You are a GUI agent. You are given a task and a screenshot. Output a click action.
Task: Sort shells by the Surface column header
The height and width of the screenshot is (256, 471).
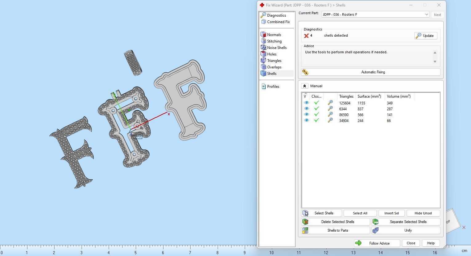370,96
